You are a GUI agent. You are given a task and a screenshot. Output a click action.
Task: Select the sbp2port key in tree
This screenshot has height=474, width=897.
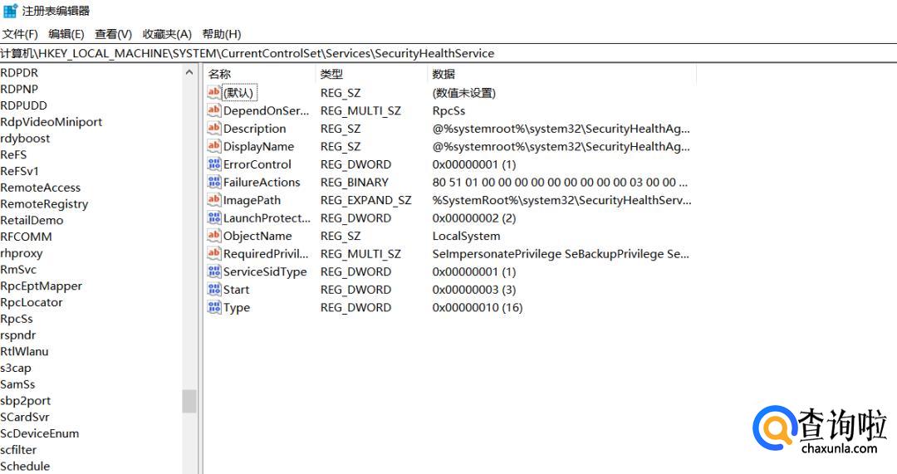[x=26, y=401]
